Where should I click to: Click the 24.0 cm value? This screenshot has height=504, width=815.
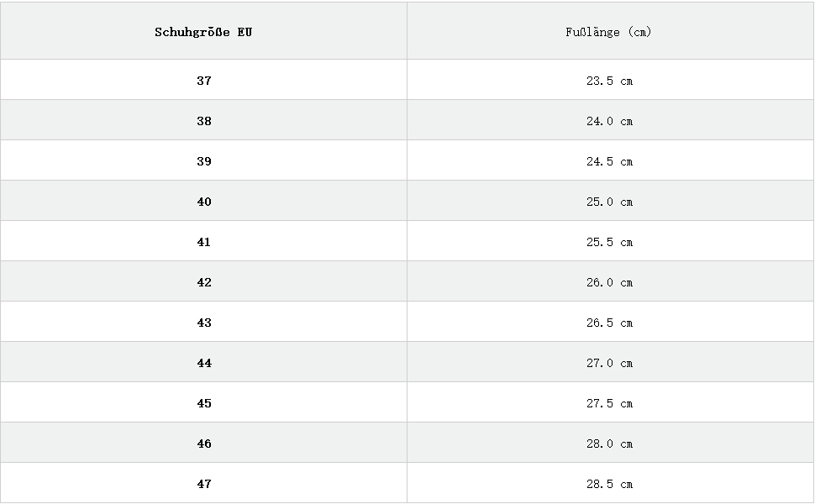(609, 121)
